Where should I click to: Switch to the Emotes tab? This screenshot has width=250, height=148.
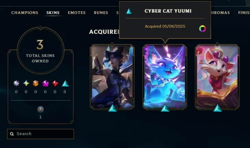coord(77,13)
